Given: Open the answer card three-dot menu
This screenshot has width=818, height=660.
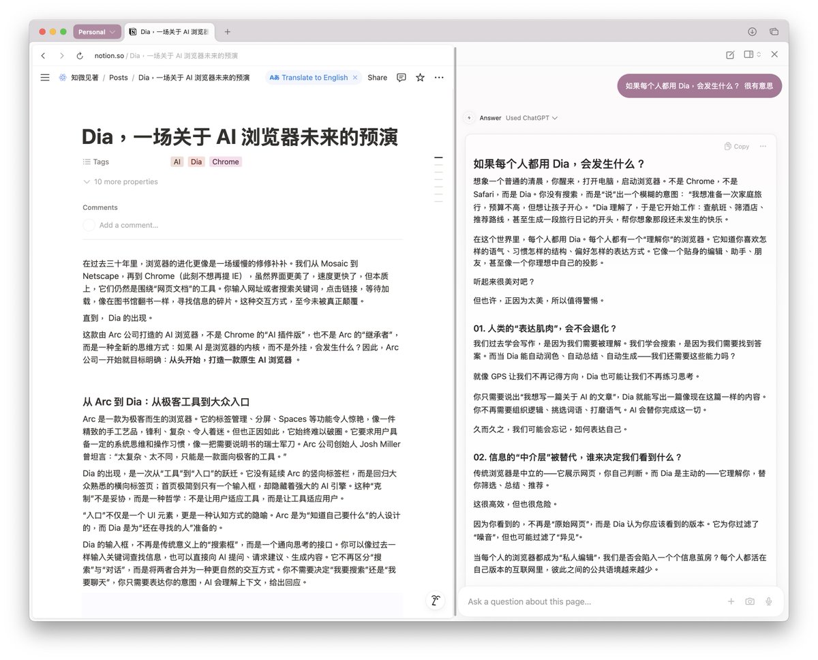Looking at the screenshot, I should [763, 147].
